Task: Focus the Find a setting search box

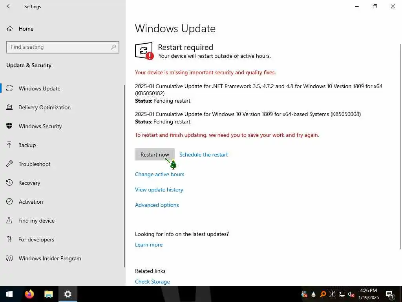Action: (x=62, y=47)
